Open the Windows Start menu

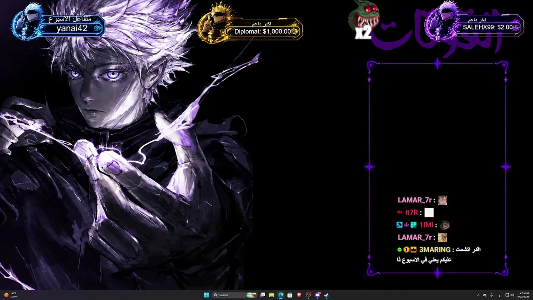pos(207,295)
